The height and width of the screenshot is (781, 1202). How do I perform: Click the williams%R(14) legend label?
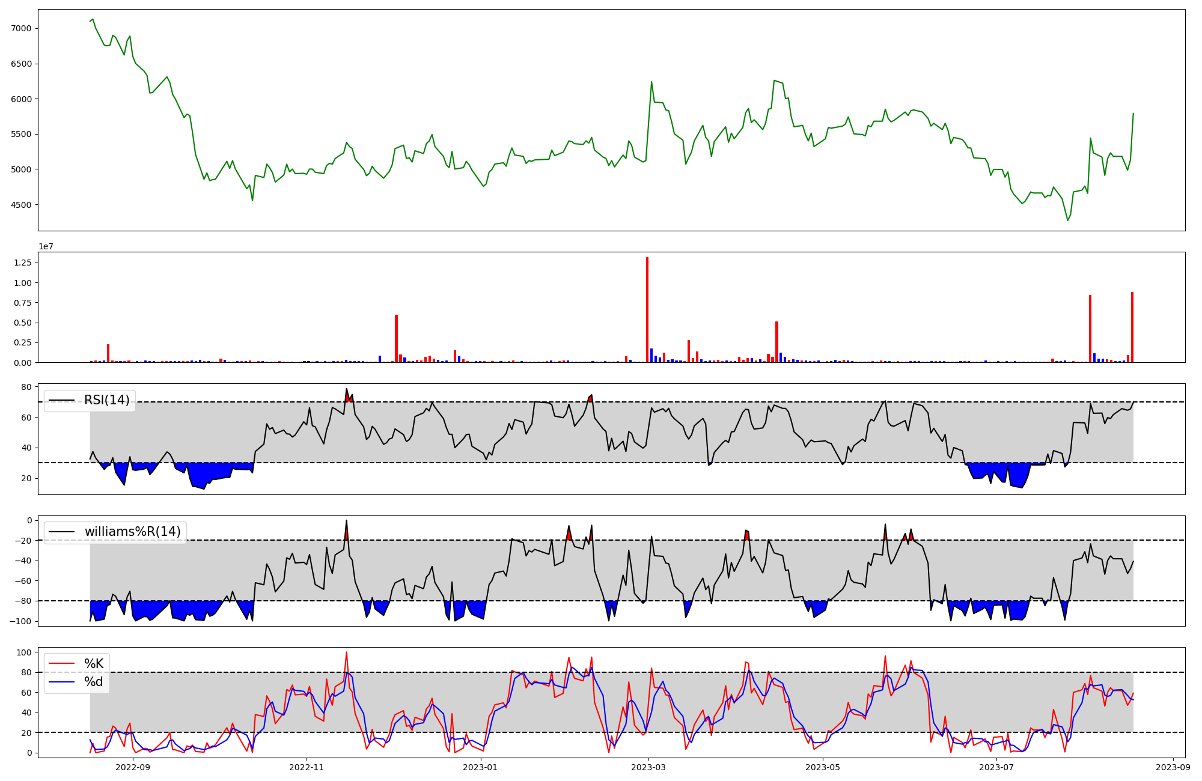(132, 532)
